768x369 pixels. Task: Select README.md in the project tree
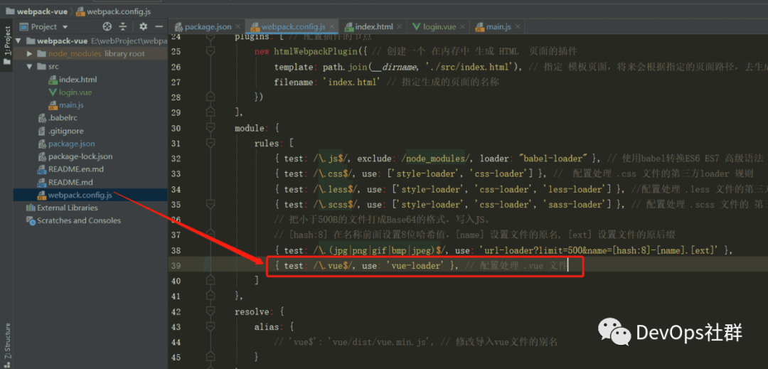pos(70,182)
